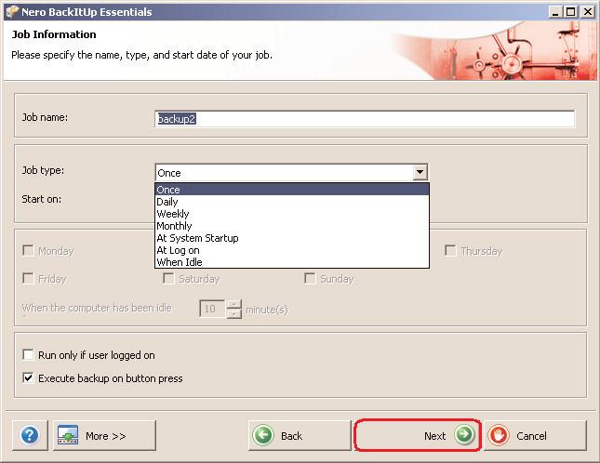This screenshot has width=600, height=463.
Task: Cancel the backup job wizard
Action: coord(536,435)
